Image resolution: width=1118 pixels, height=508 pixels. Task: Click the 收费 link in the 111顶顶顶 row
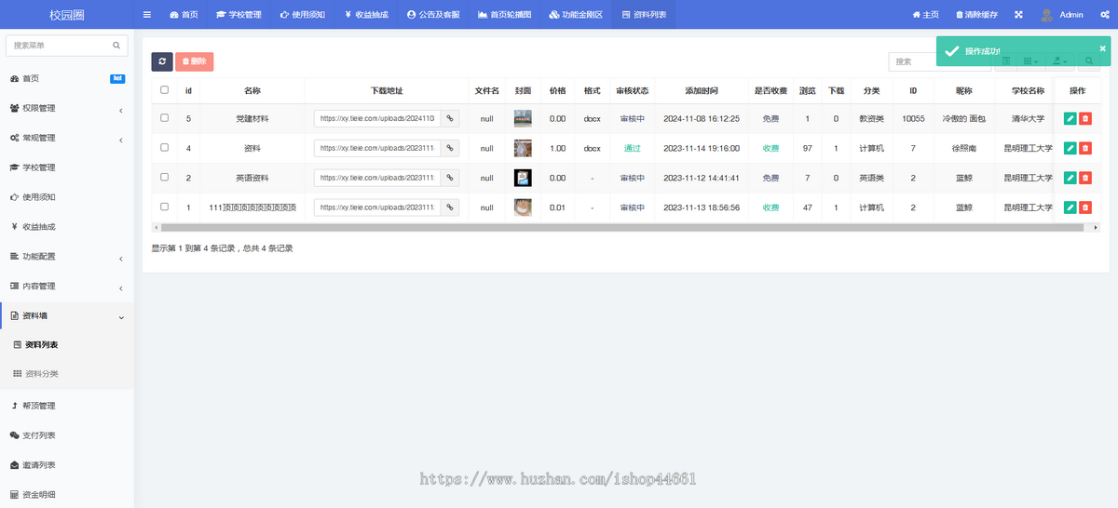(x=771, y=207)
